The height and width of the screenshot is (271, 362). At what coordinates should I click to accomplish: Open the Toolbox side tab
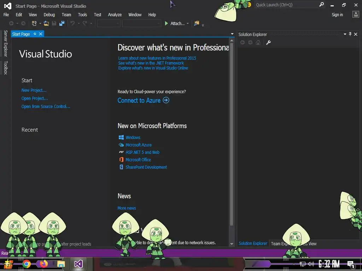click(x=6, y=68)
